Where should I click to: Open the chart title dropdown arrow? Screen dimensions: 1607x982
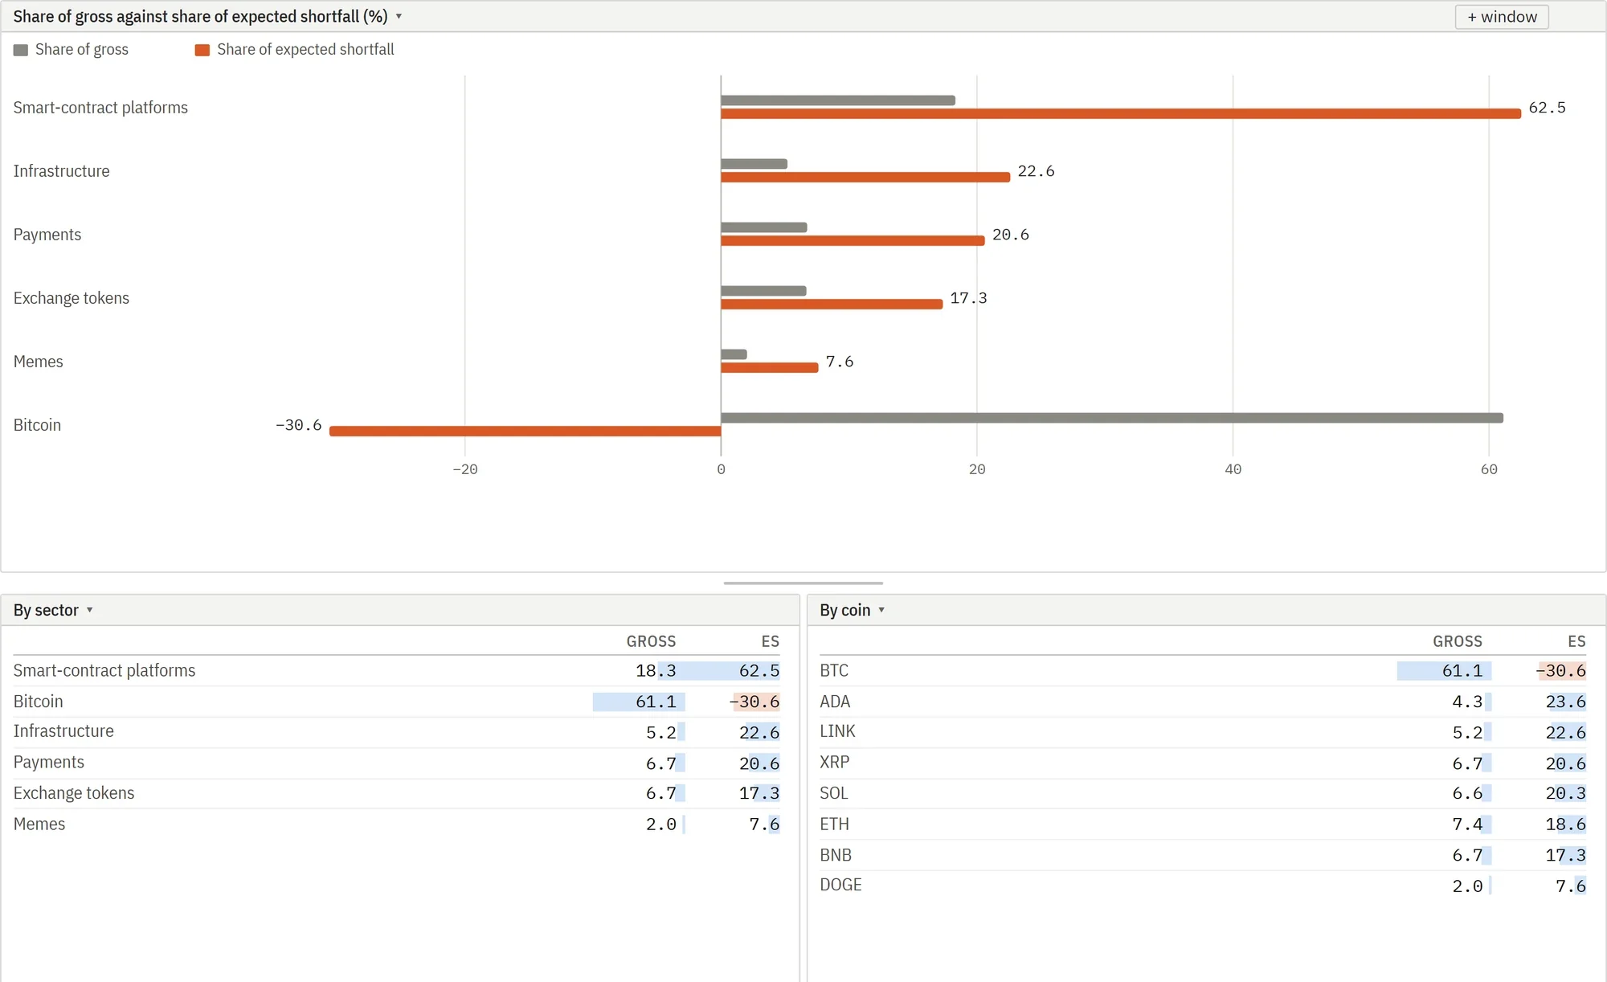pos(399,16)
